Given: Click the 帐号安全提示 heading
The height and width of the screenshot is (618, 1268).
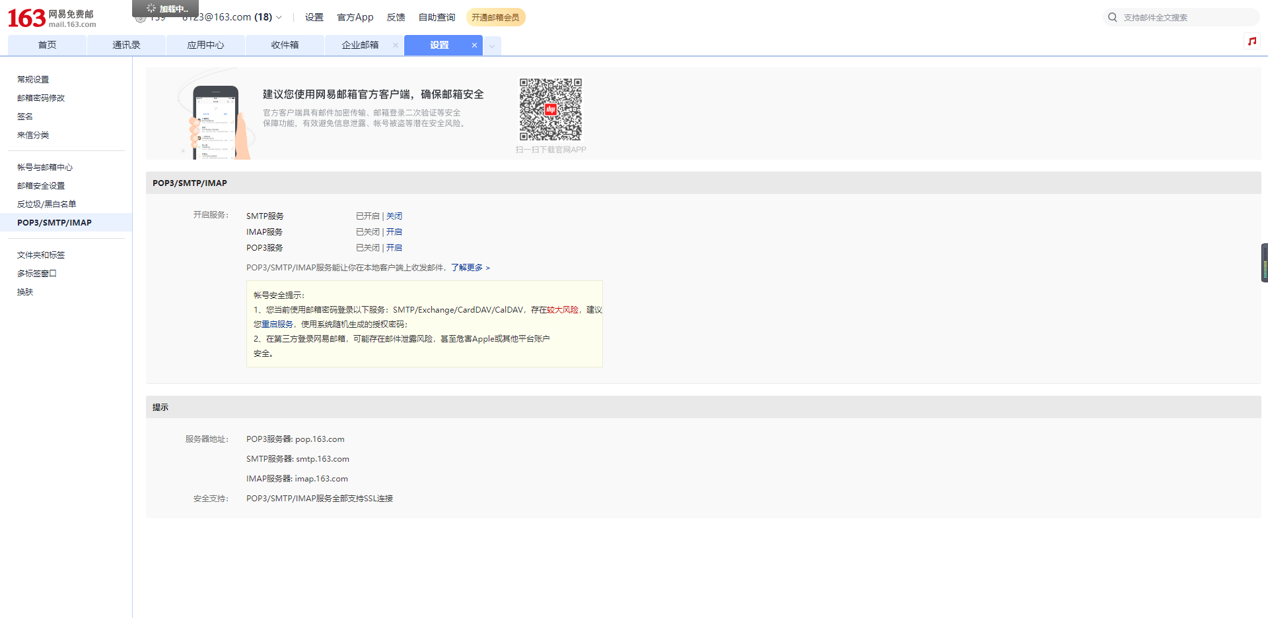Looking at the screenshot, I should [x=279, y=295].
